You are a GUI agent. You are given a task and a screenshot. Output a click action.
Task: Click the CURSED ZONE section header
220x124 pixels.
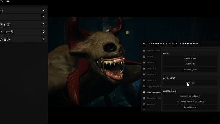pyautogui.click(x=169, y=91)
